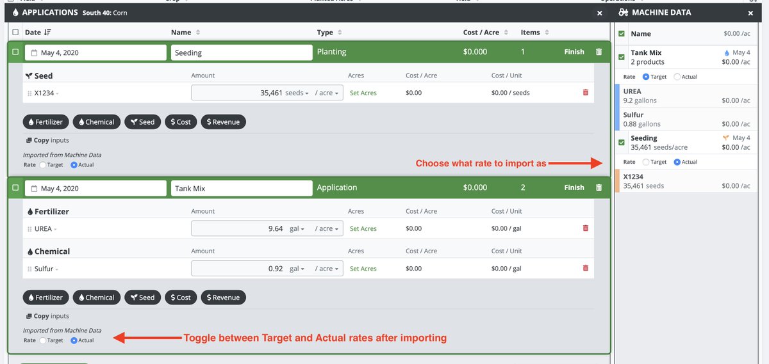
Task: Choose Actual rate for Machine Data Tank Mix
Action: tap(677, 77)
